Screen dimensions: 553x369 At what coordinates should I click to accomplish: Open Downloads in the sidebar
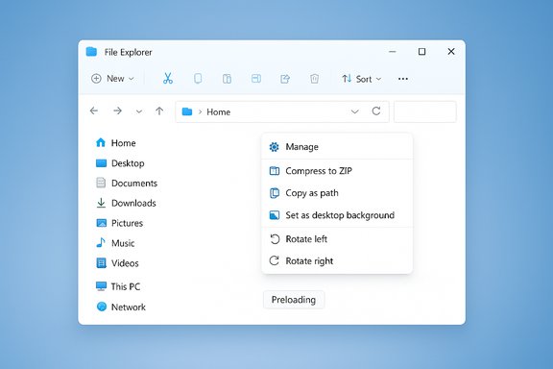coord(126,203)
